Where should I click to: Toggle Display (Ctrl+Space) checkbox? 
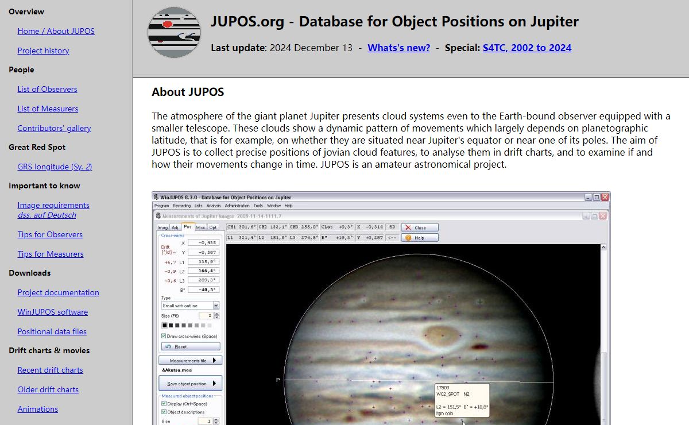(164, 404)
